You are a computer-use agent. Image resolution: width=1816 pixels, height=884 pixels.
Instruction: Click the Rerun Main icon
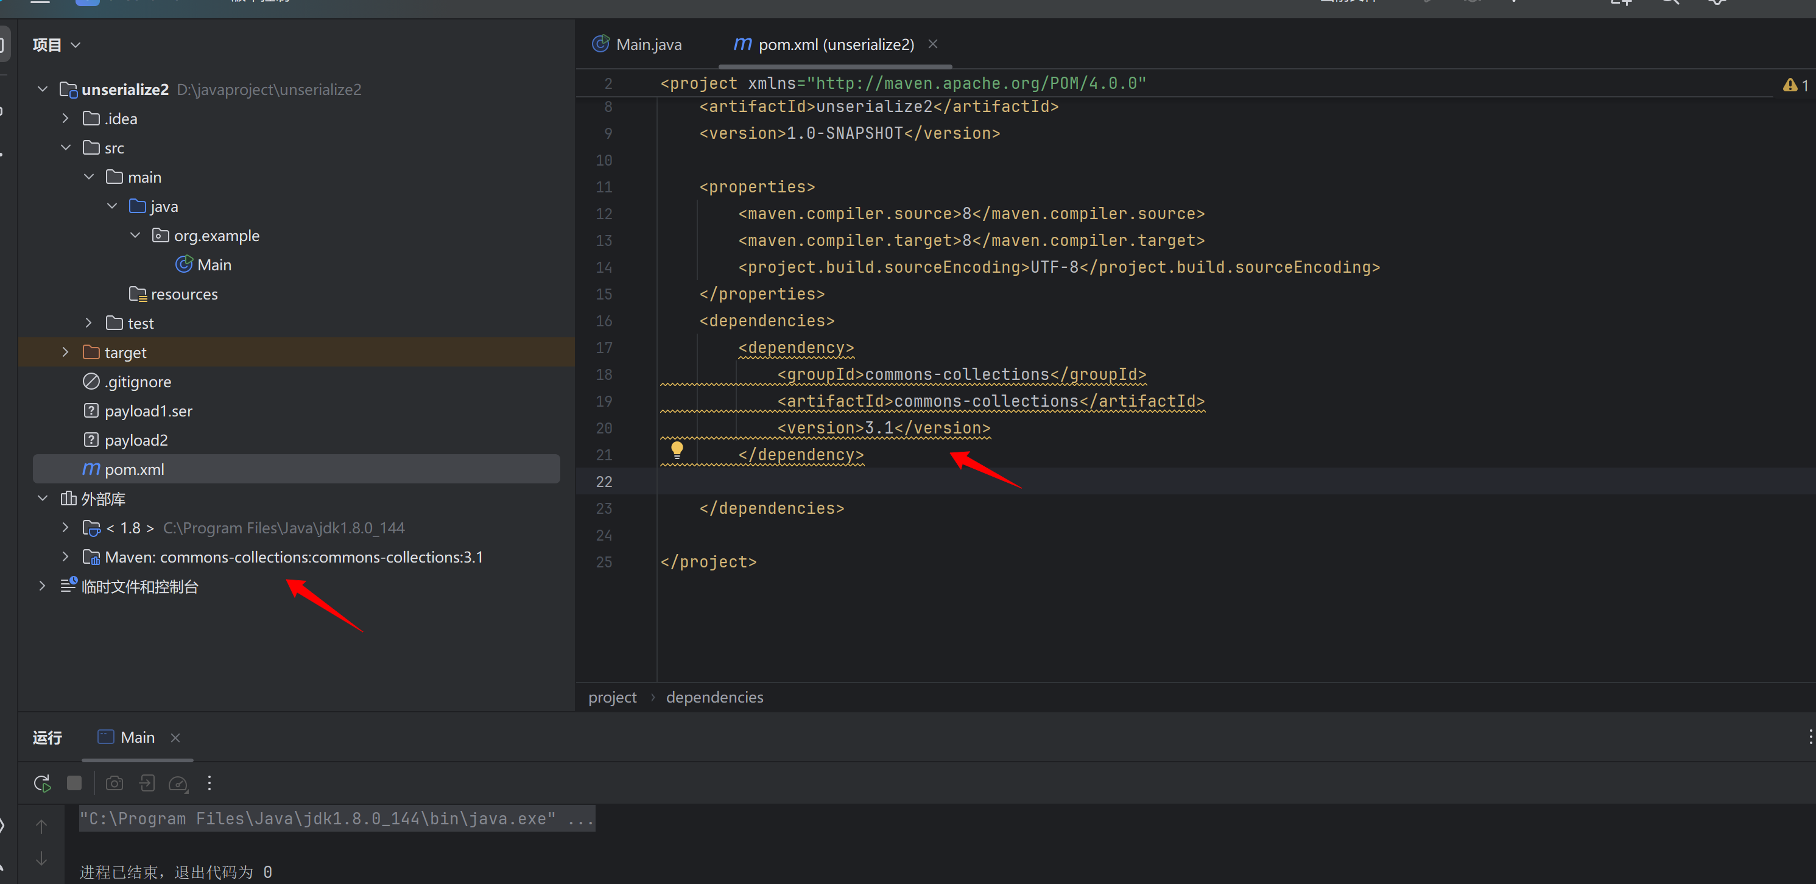(41, 783)
